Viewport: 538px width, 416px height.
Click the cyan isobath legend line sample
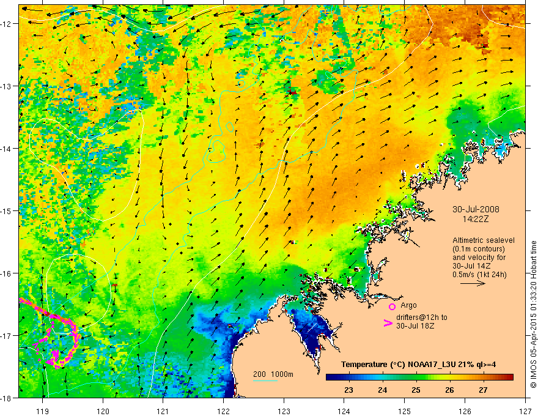(265, 381)
